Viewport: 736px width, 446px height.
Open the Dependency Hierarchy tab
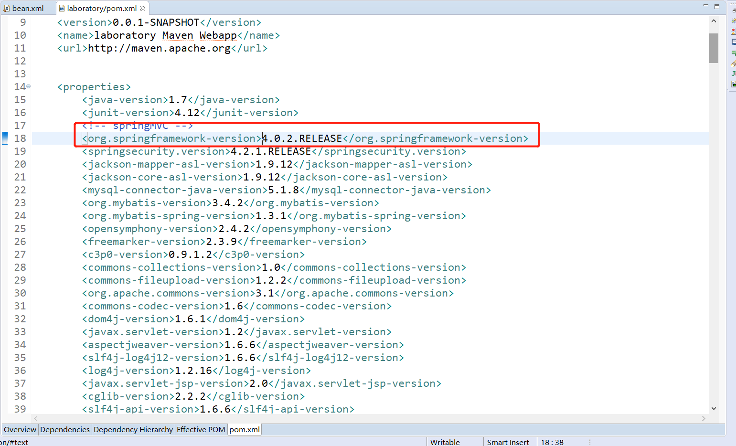[133, 429]
